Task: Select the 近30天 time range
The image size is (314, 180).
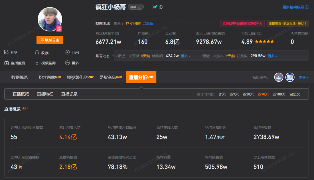Action: pos(248,94)
